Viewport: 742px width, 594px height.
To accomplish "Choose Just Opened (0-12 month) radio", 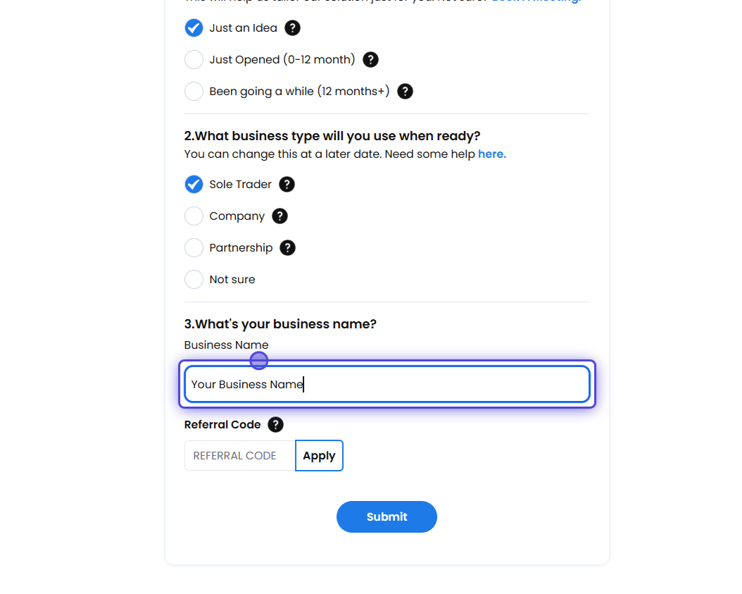I will [x=194, y=60].
